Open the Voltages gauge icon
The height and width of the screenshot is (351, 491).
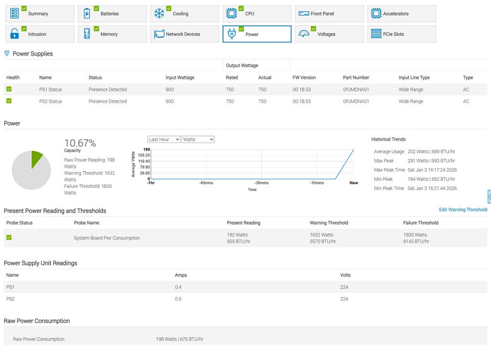(x=304, y=34)
